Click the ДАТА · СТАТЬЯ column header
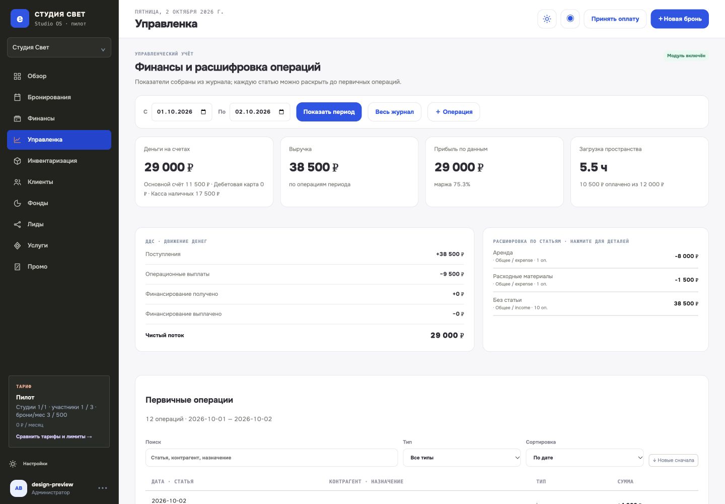Screen dimensions: 725x504 coord(172,482)
